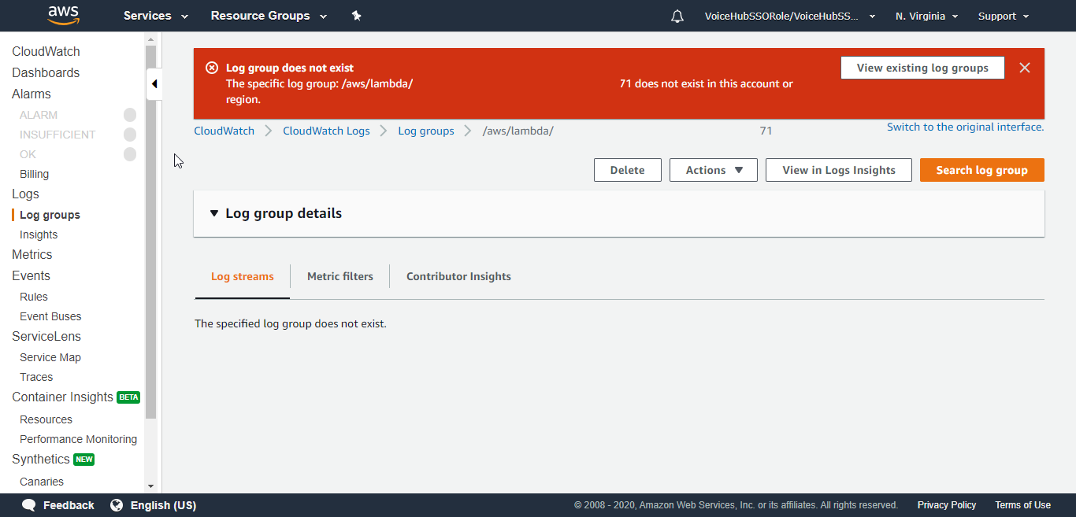The width and height of the screenshot is (1076, 517).
Task: Click the Feedback link in footer
Action: [69, 505]
